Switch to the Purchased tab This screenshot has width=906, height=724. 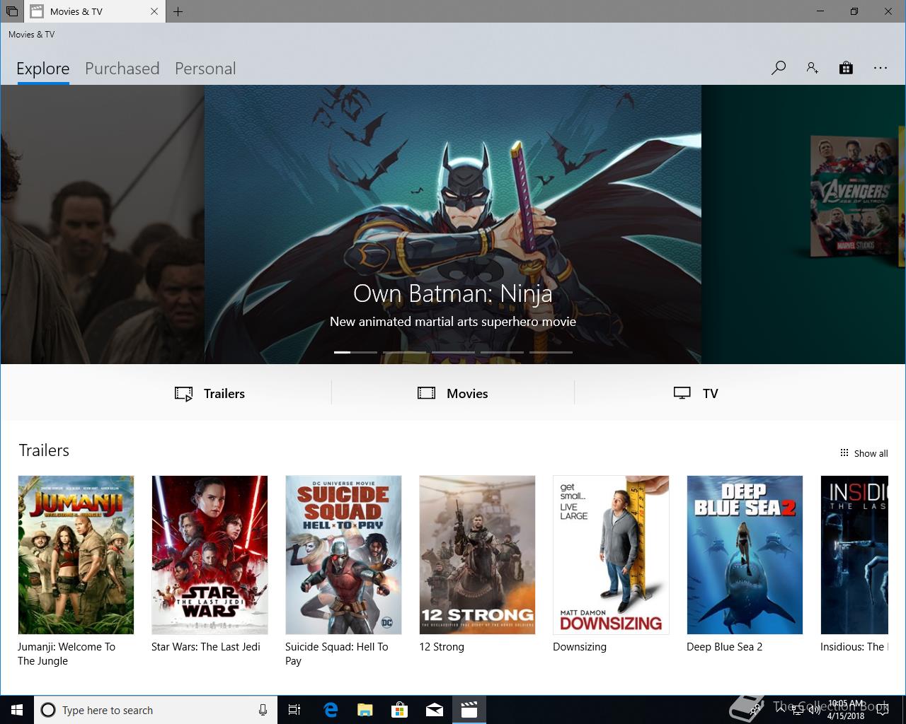pos(122,69)
